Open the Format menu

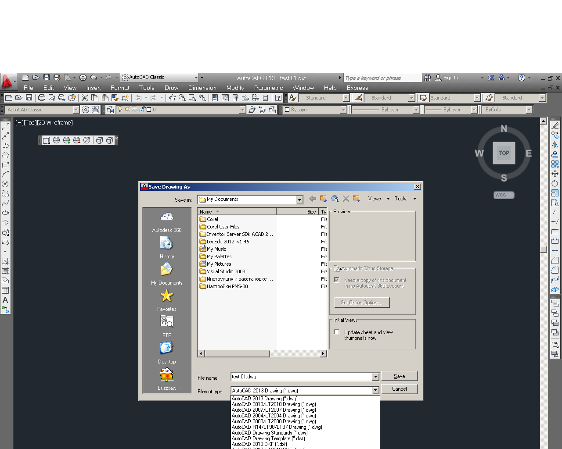coord(120,88)
